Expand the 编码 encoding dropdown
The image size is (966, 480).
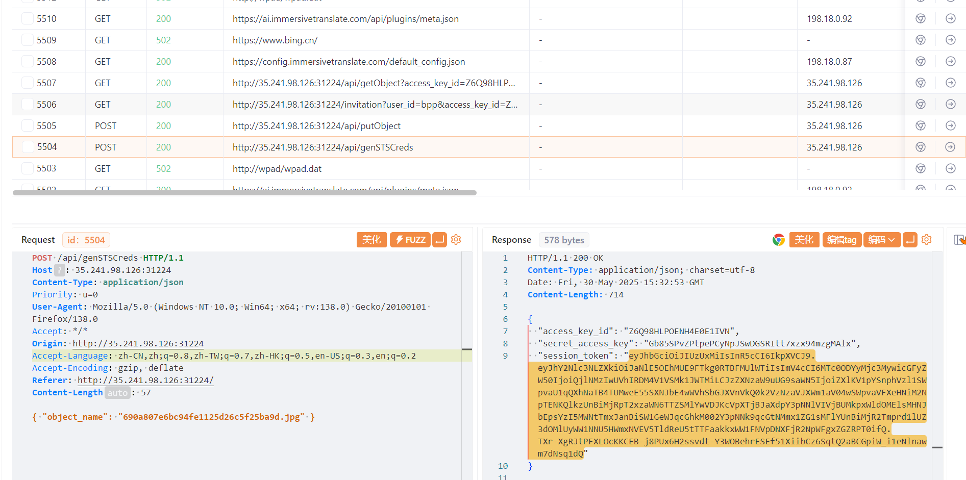pyautogui.click(x=882, y=240)
